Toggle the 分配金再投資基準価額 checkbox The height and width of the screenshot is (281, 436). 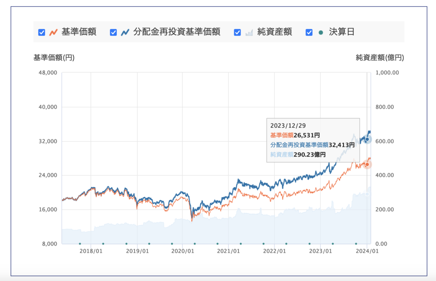point(113,32)
